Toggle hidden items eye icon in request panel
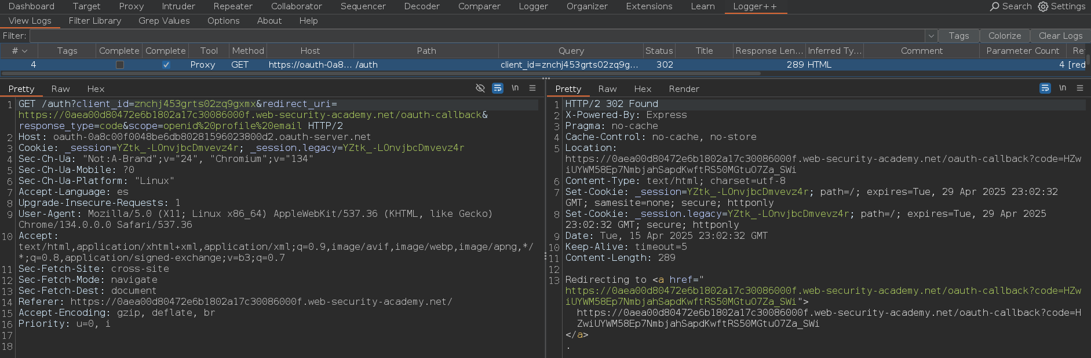This screenshot has height=358, width=1091. click(480, 88)
